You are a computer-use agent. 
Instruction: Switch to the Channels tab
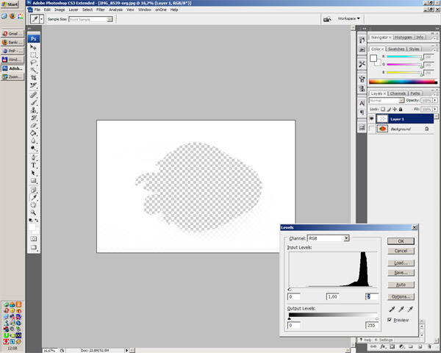coord(398,93)
